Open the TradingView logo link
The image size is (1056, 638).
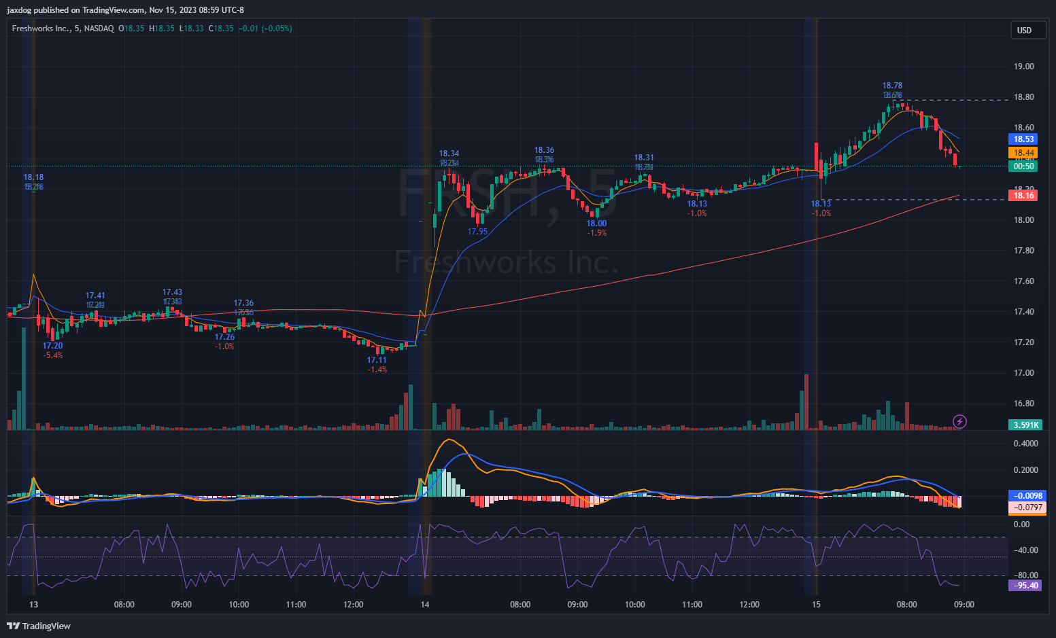coord(39,626)
